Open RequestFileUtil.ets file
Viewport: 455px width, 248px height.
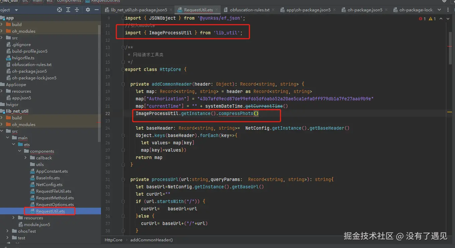click(x=53, y=191)
